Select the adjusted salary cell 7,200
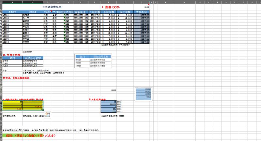Image resolution: width=261 pixels, height=141 pixels. coord(125,42)
